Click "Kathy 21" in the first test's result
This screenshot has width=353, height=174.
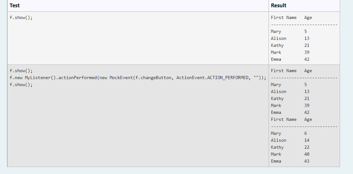pyautogui.click(x=290, y=46)
